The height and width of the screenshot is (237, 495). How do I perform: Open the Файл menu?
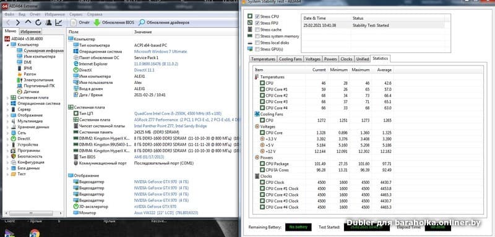[x=9, y=14]
